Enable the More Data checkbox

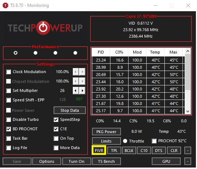coord(56,148)
